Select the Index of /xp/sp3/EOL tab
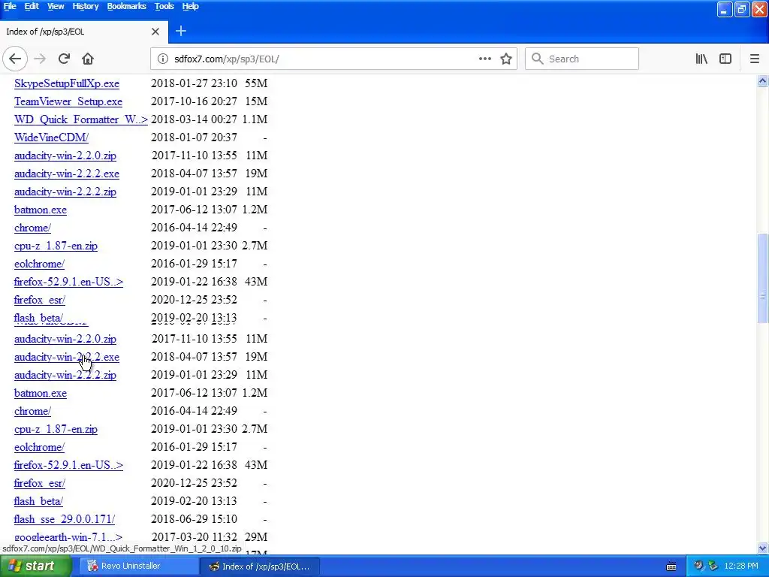 pos(83,32)
